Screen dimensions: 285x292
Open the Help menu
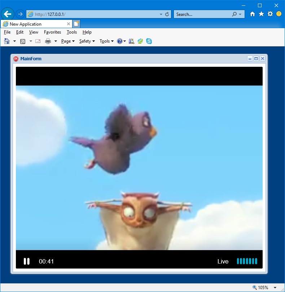[x=87, y=32]
